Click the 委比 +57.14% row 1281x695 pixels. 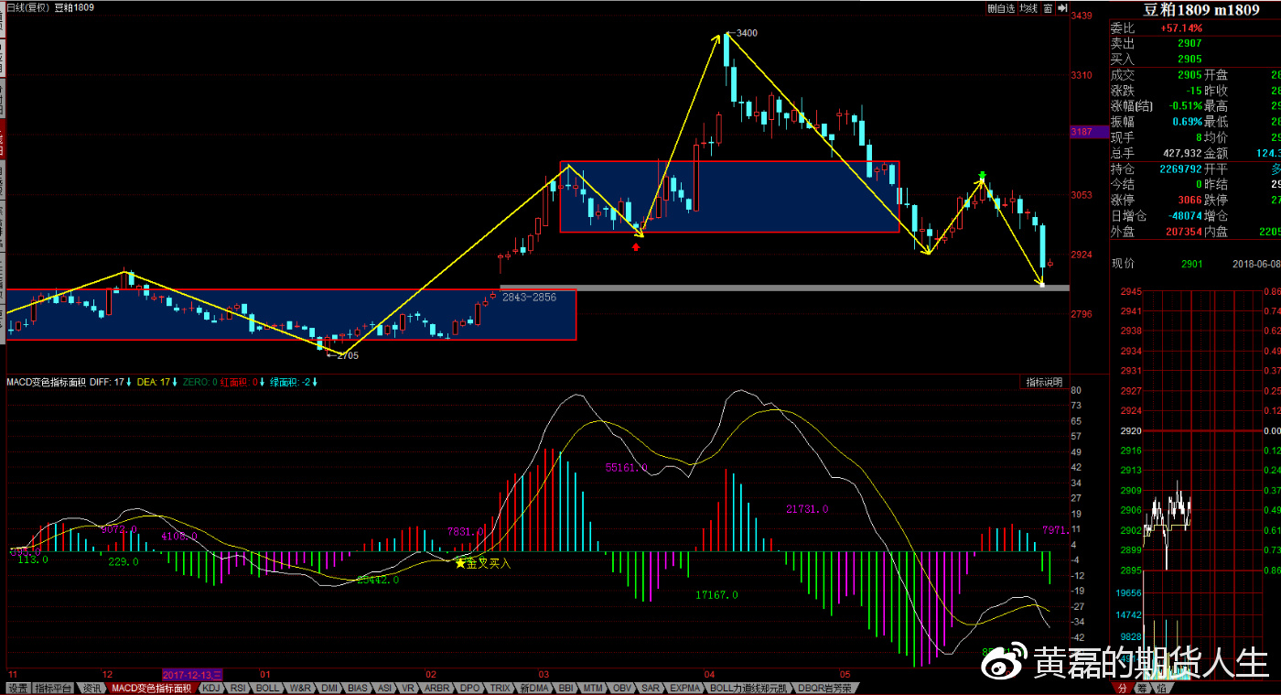click(x=1195, y=27)
